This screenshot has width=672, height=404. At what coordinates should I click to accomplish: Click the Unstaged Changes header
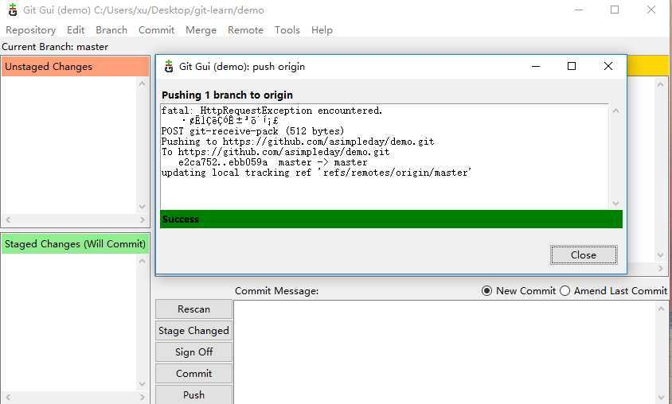pos(75,67)
